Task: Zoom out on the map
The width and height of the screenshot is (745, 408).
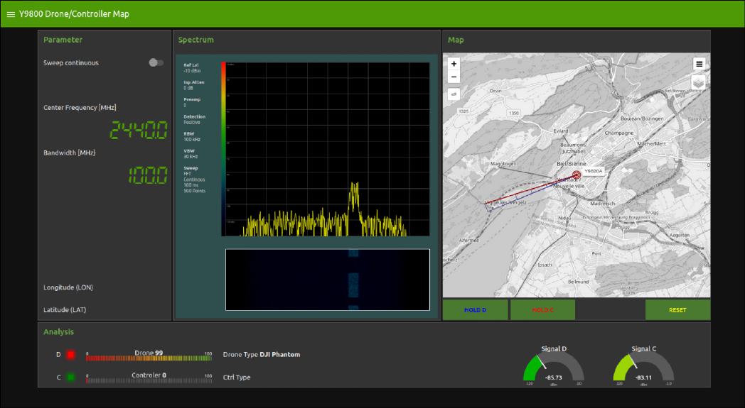Action: [x=454, y=77]
